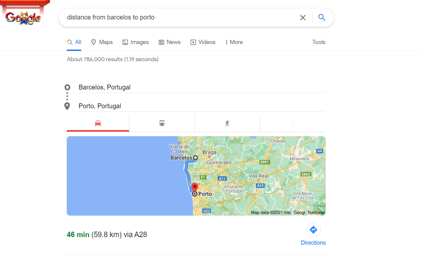The width and height of the screenshot is (421, 261).
Task: Show the Videos results tab
Action: click(203, 42)
